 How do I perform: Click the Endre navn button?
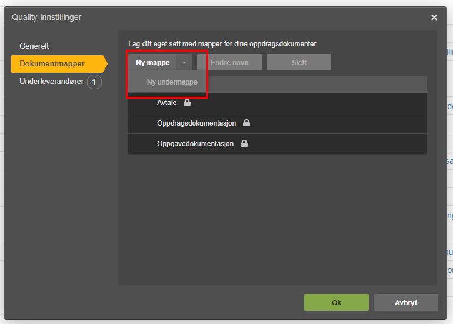pyautogui.click(x=229, y=63)
